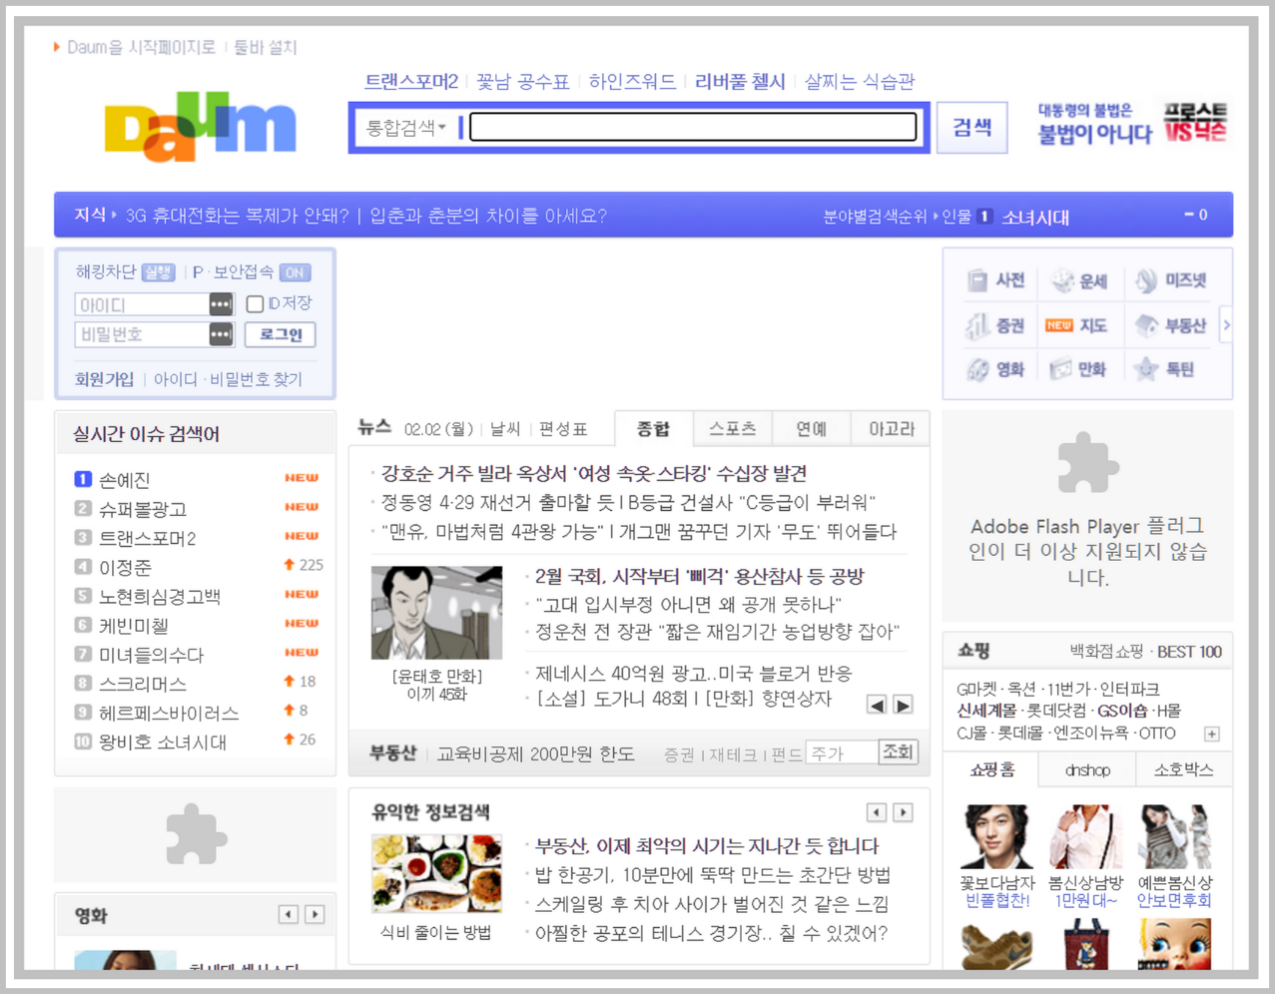
Task: Click the 검색 search button
Action: pos(972,128)
